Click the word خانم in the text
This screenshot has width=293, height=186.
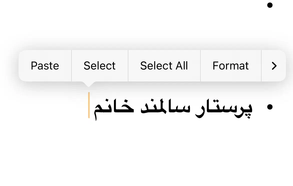[x=114, y=108]
